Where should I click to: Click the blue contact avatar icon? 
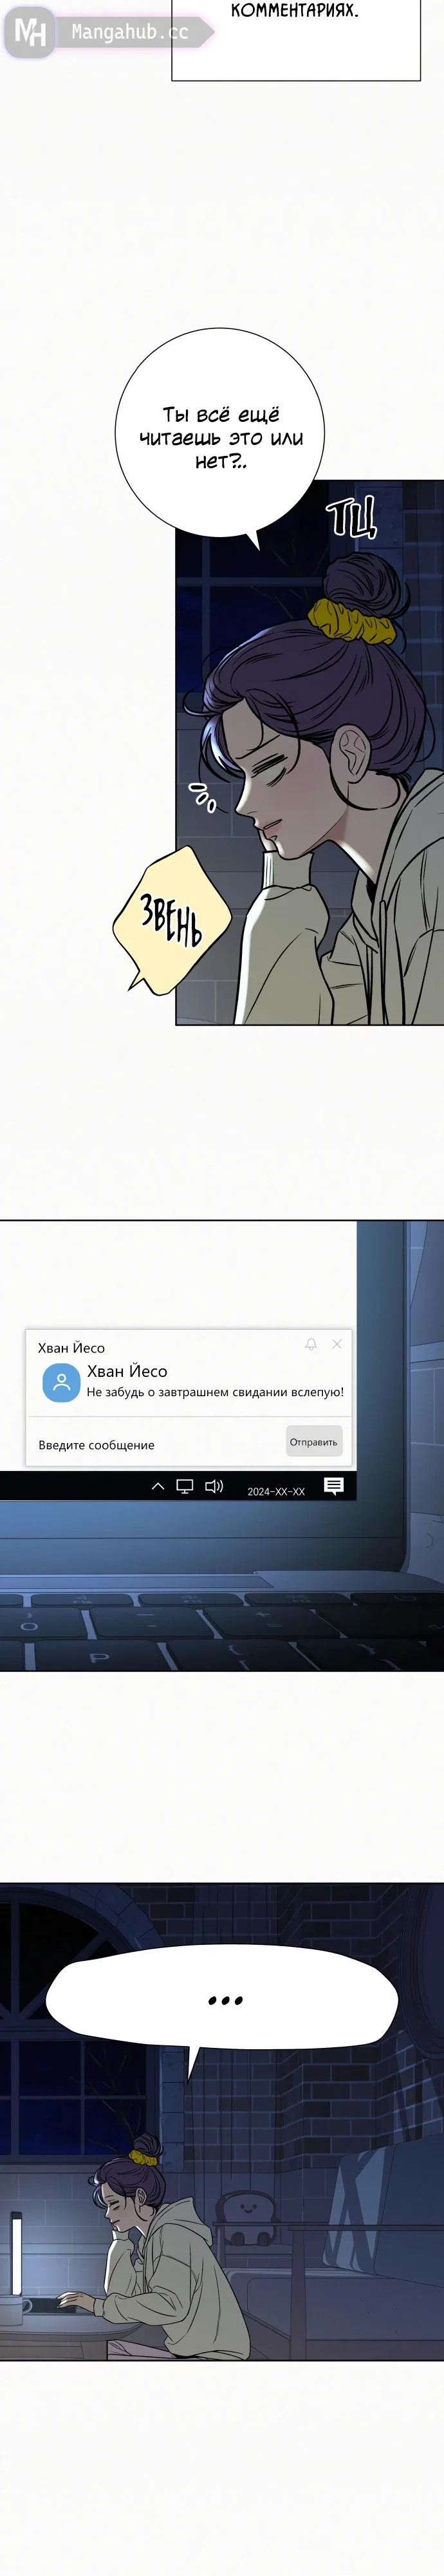[x=61, y=1382]
